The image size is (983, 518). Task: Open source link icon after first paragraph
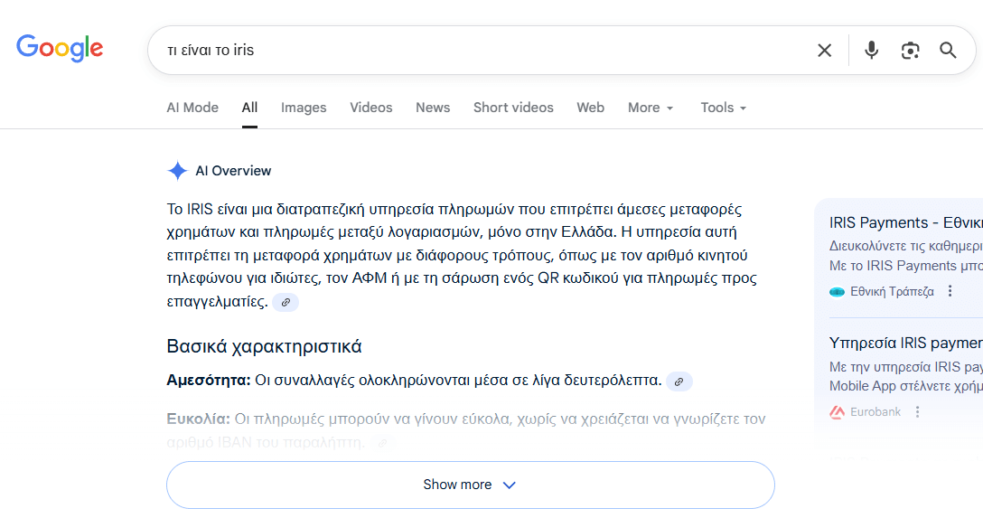click(x=286, y=303)
